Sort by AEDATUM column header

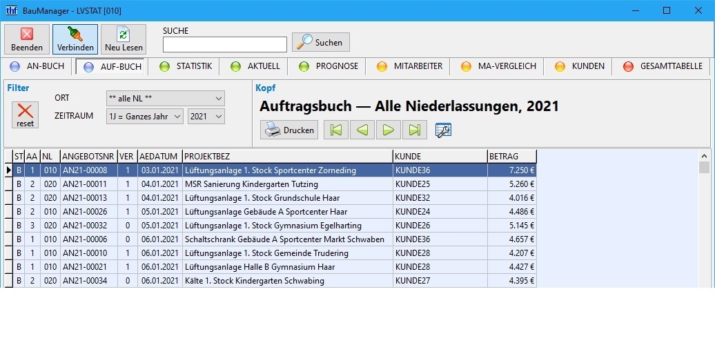pos(160,157)
